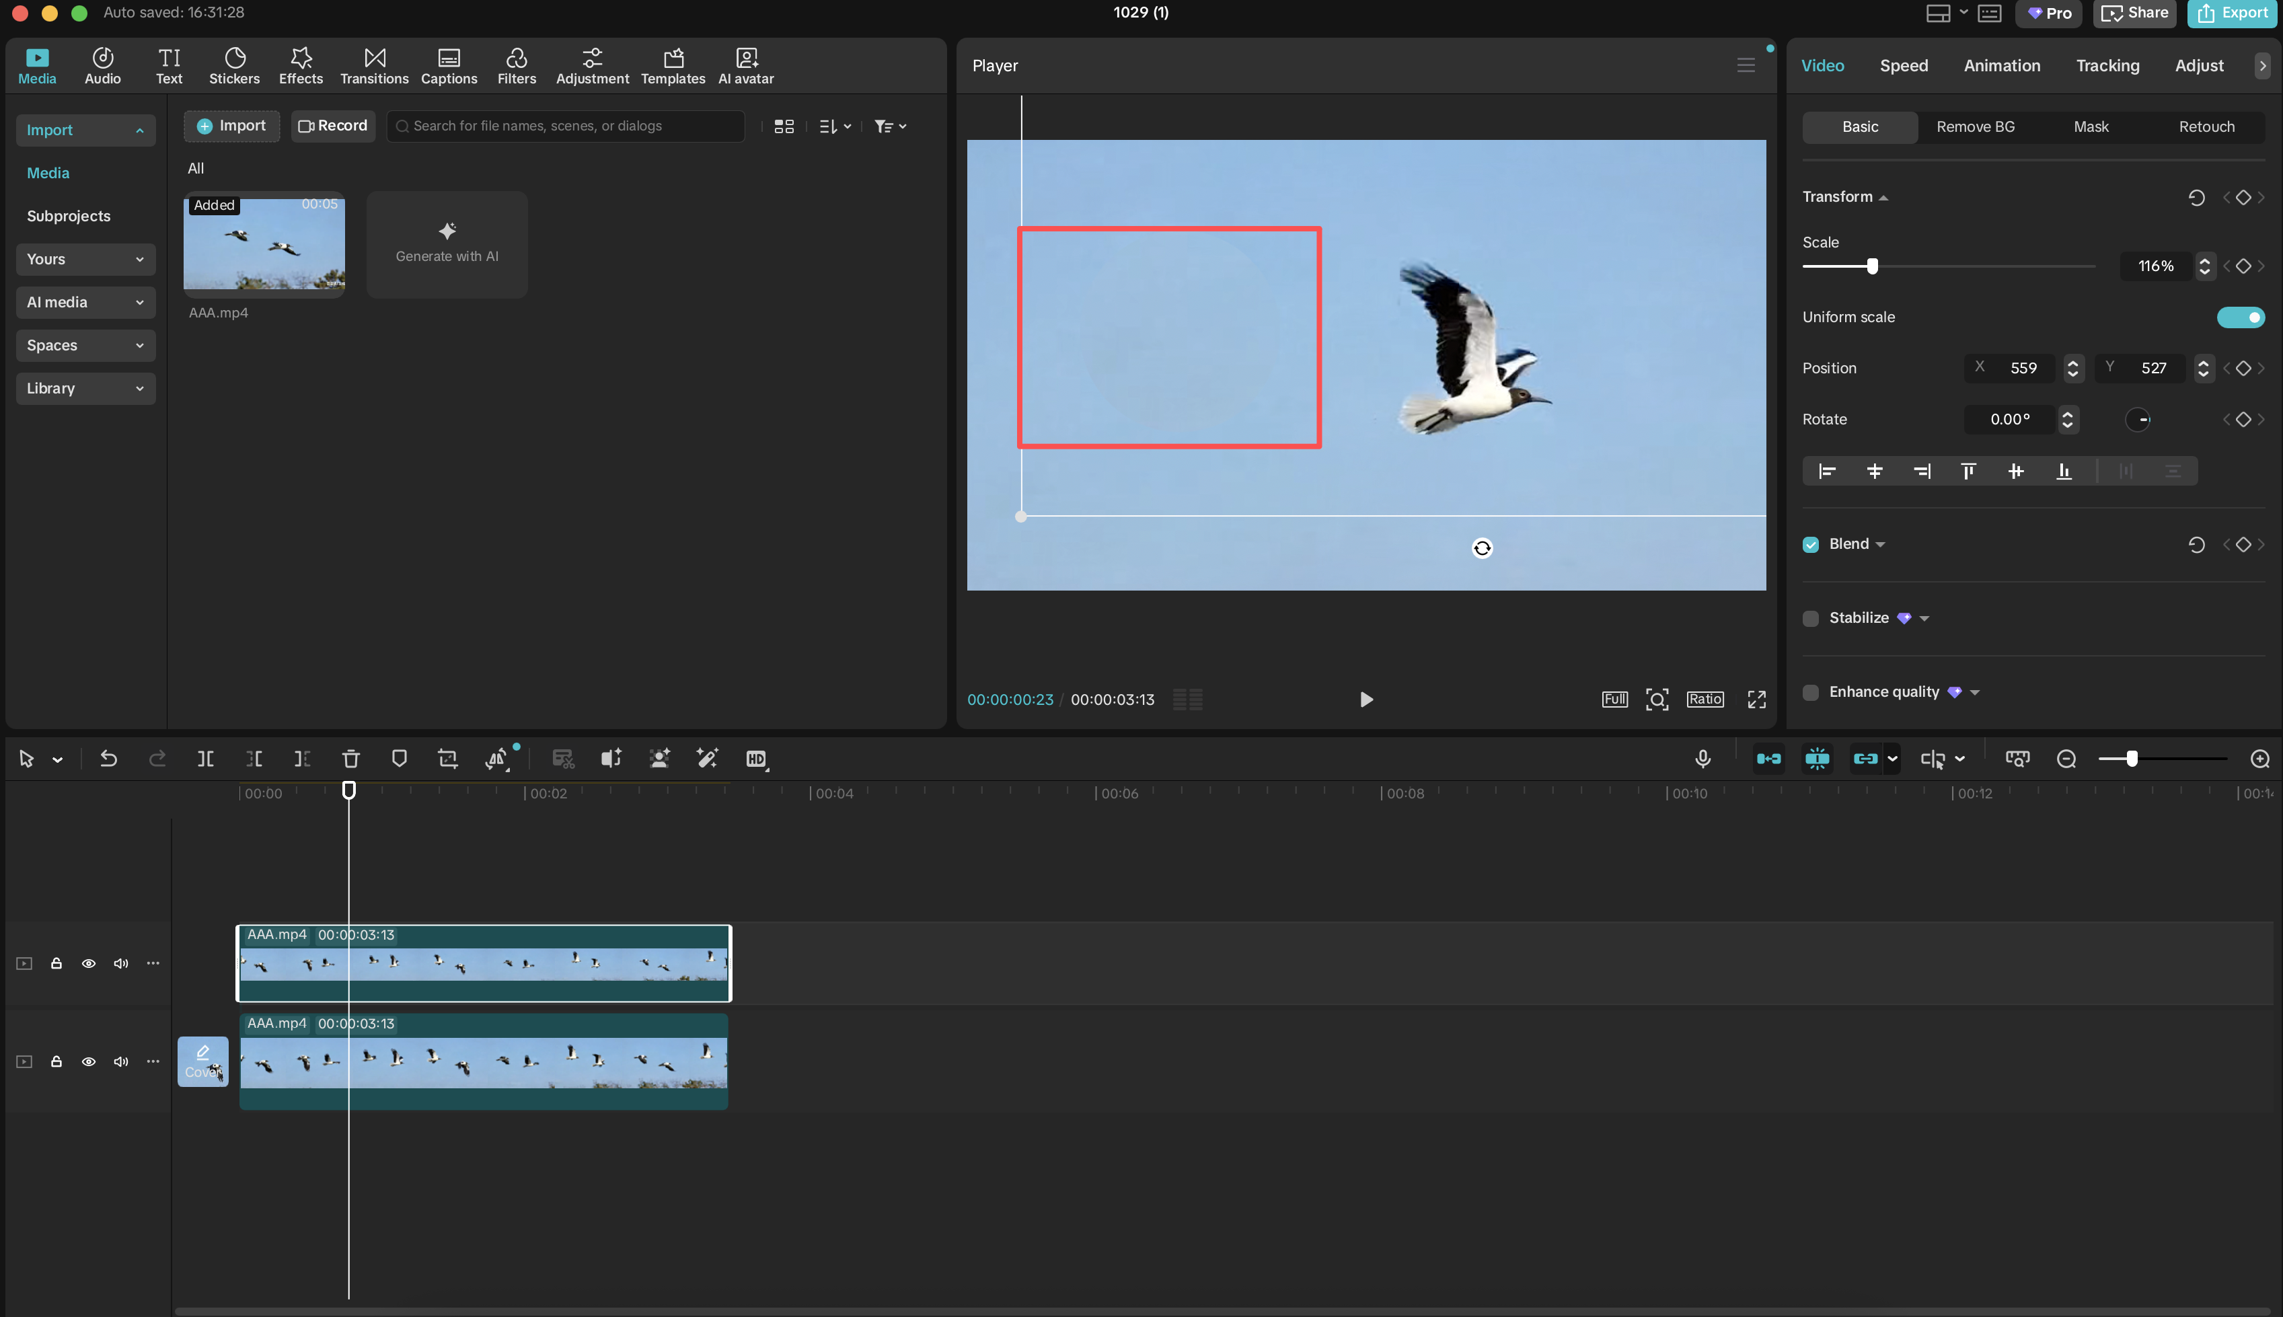This screenshot has height=1317, width=2283.
Task: Select the Split tool in the timeline toolbar
Action: pyautogui.click(x=205, y=759)
